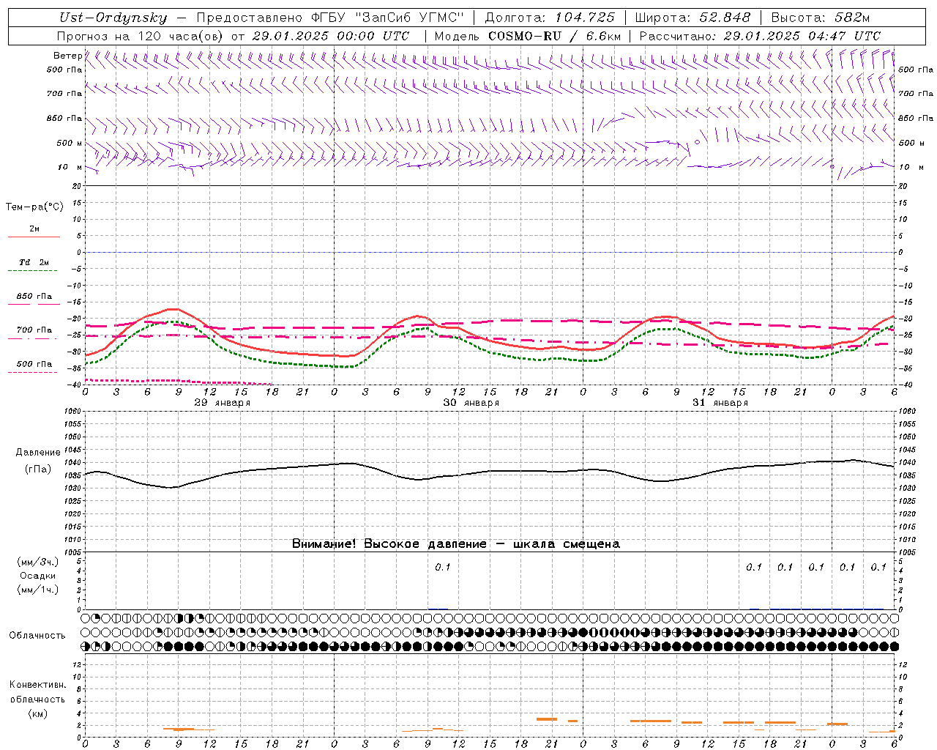Click the Облачность cloud cover label
937x750 pixels.
click(x=37, y=636)
